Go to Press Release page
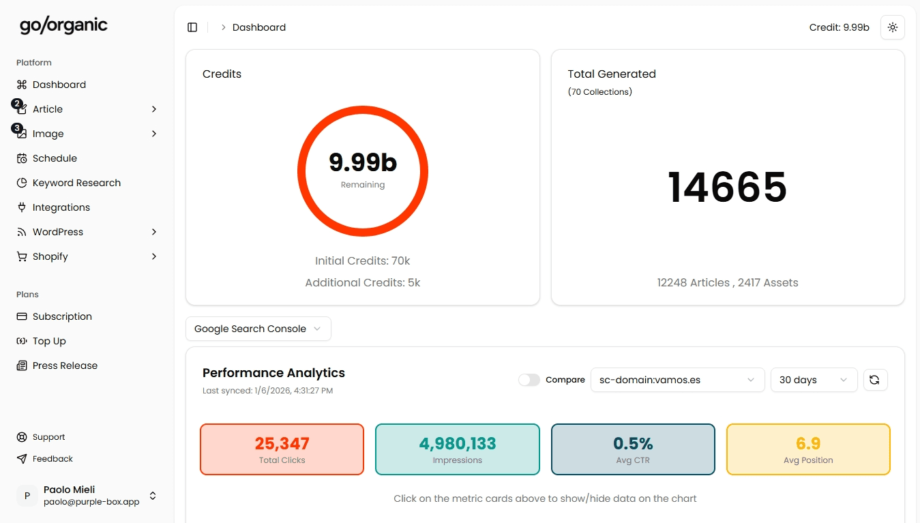This screenshot has height=523, width=920. pyautogui.click(x=65, y=365)
